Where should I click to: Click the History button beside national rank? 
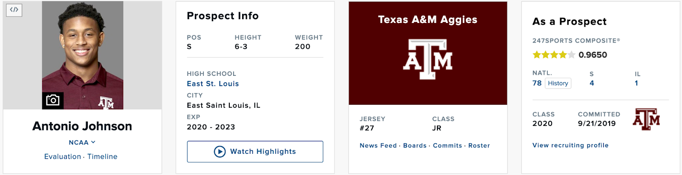558,83
